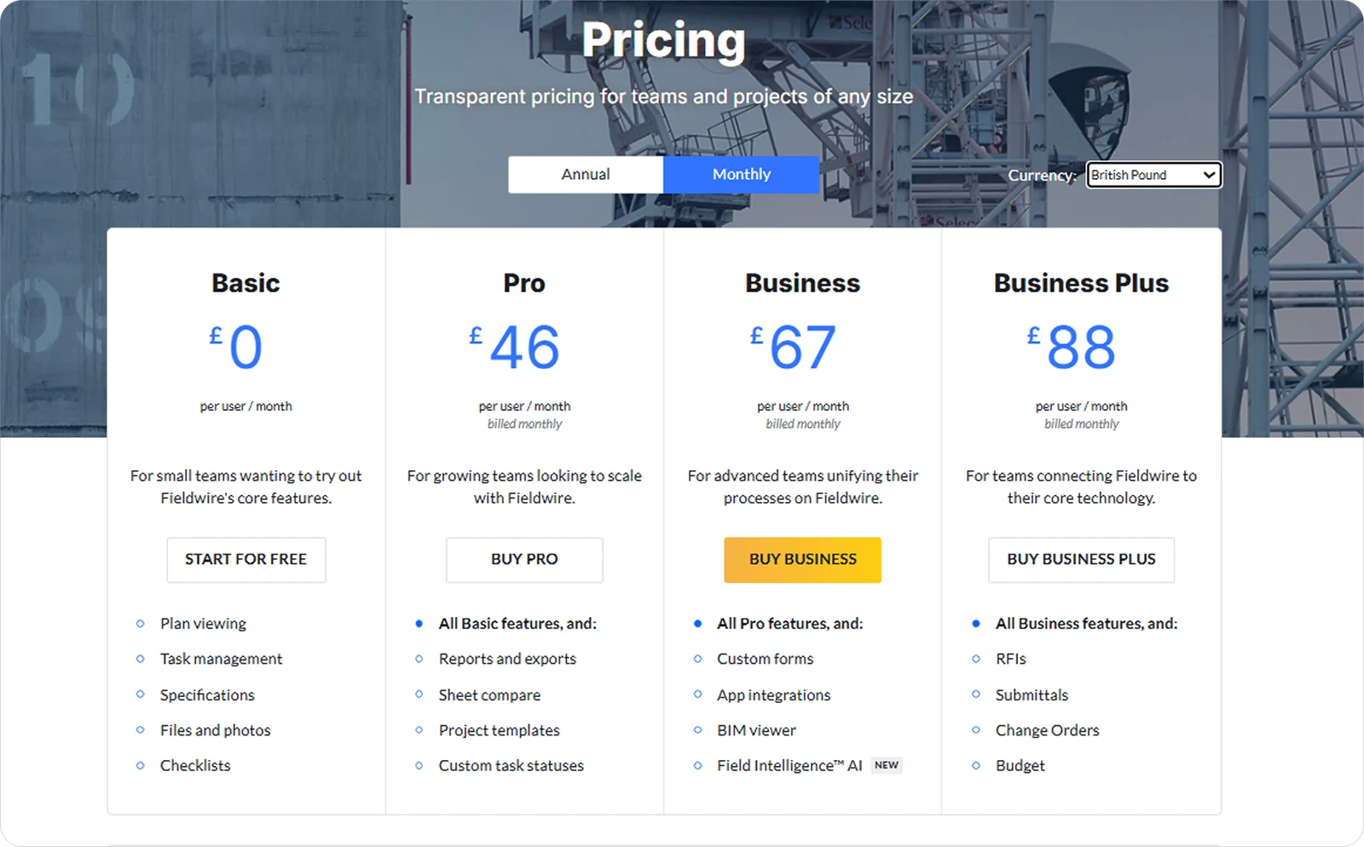Click the bullet next to Budget
1364x847 pixels.
975,765
